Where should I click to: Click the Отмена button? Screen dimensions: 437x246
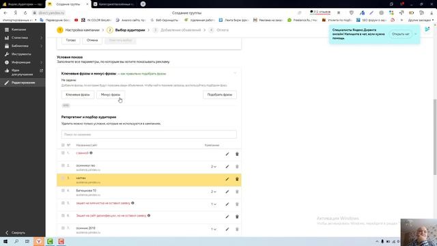92,40
